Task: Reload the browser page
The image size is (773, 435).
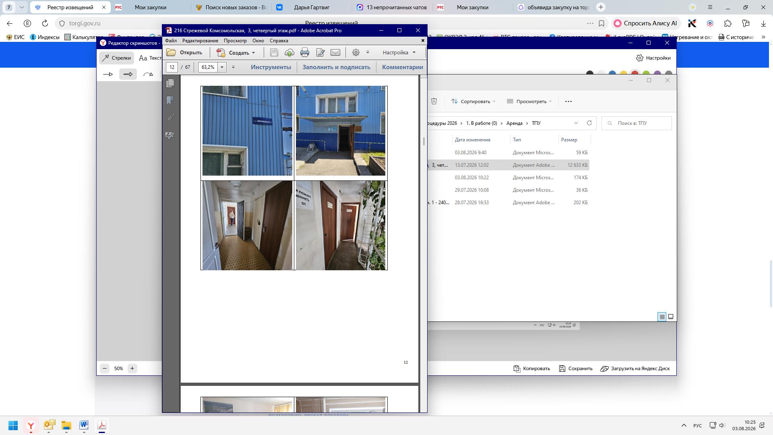Action: pos(45,23)
